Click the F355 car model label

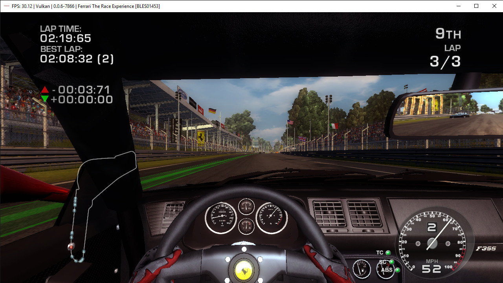click(486, 248)
